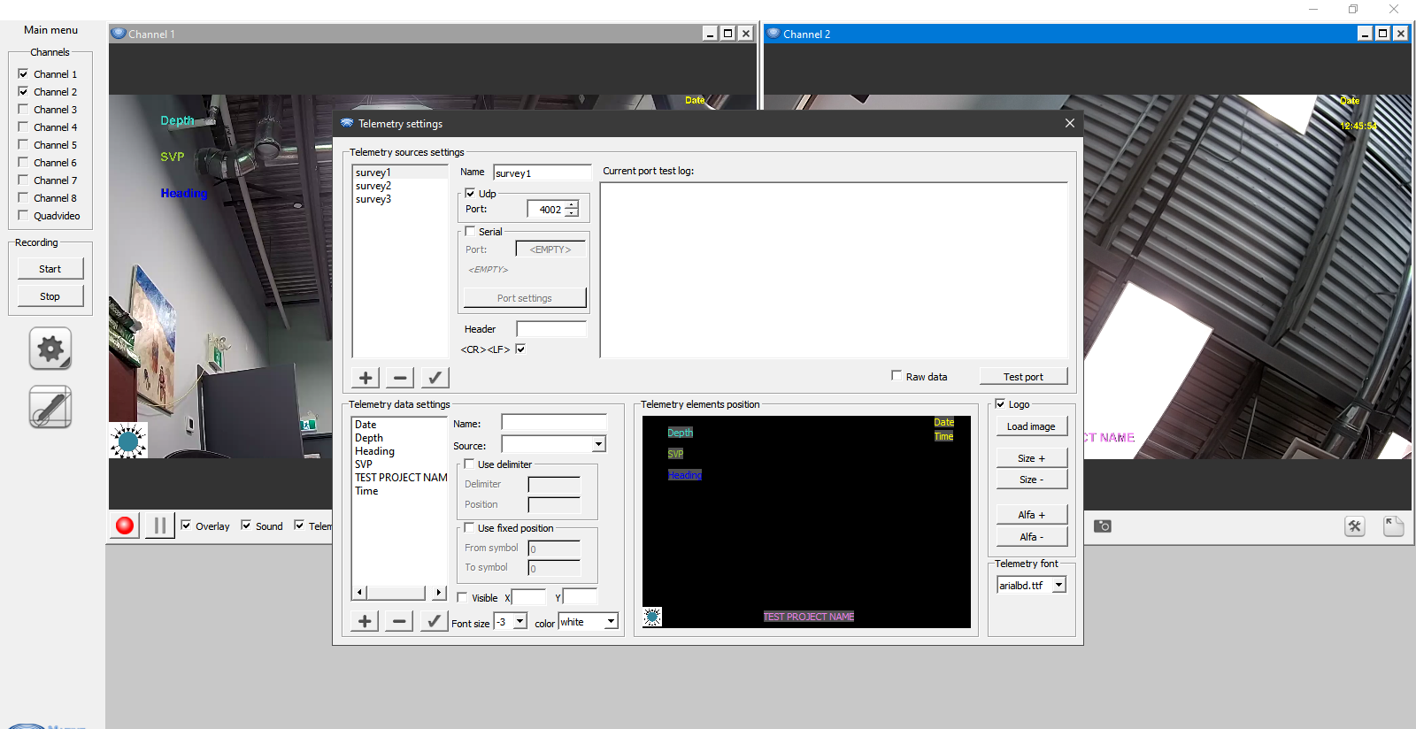The width and height of the screenshot is (1416, 729).
Task: Open the Source dropdown
Action: pyautogui.click(x=598, y=444)
